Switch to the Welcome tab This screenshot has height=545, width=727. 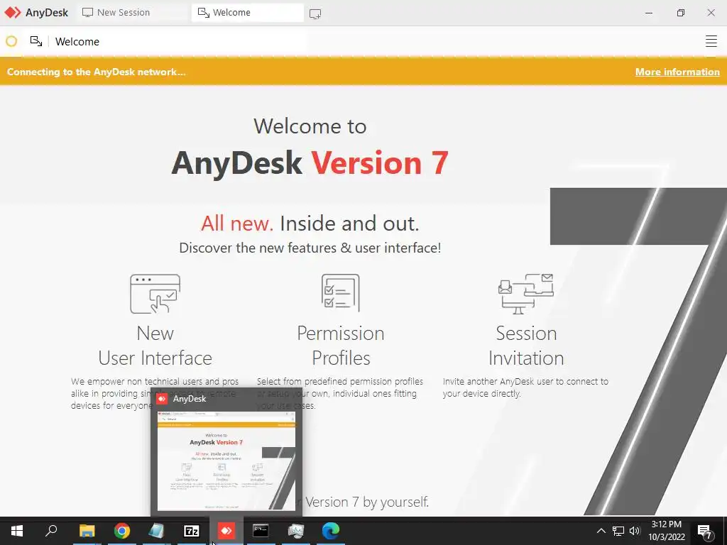pos(247,13)
